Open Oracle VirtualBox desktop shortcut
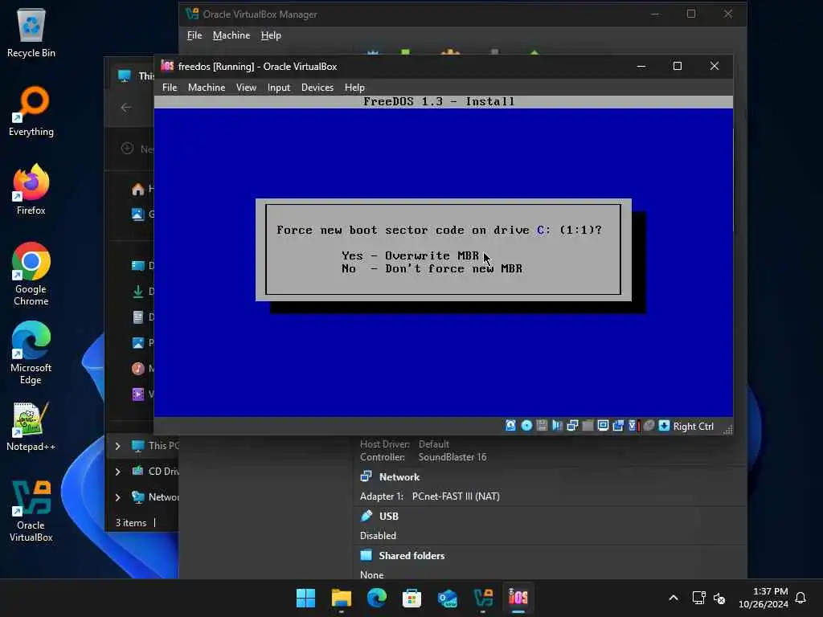Viewport: 823px width, 617px height. [31, 511]
